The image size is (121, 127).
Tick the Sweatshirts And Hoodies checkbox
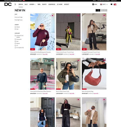(15, 36)
